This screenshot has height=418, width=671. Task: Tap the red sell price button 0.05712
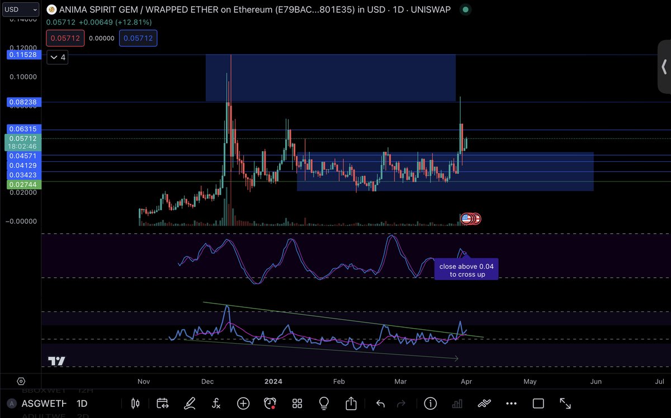(65, 39)
